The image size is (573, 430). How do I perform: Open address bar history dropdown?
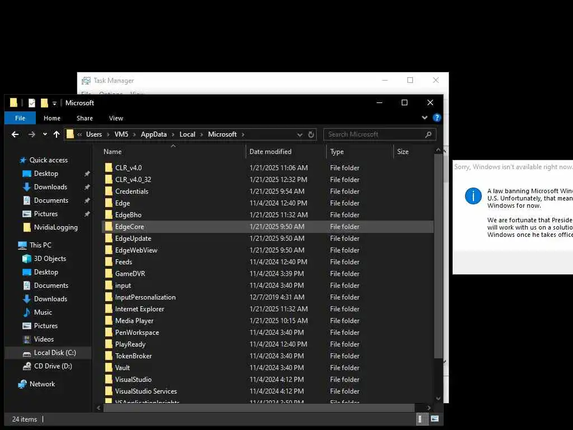point(300,134)
